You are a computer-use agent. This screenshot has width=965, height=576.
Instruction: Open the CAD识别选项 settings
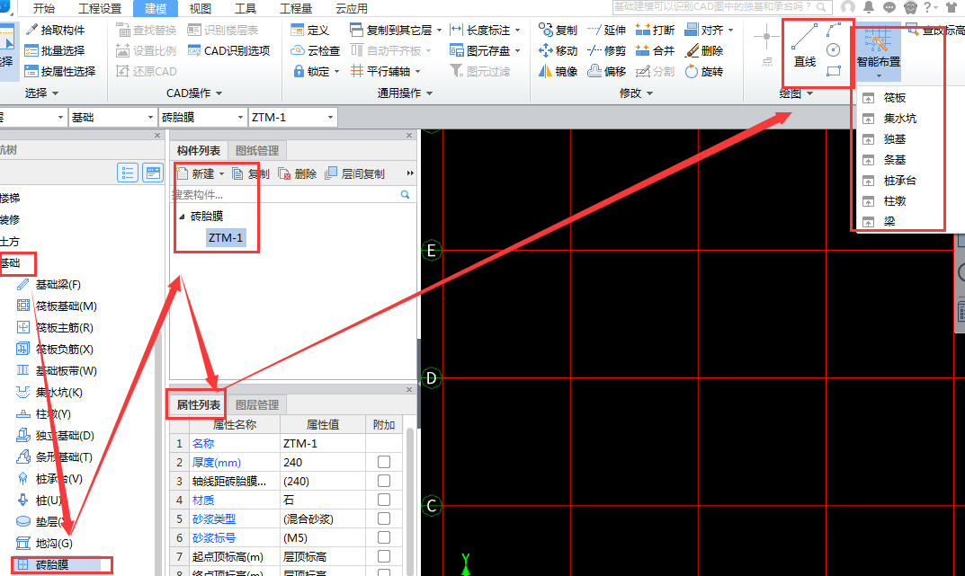228,51
